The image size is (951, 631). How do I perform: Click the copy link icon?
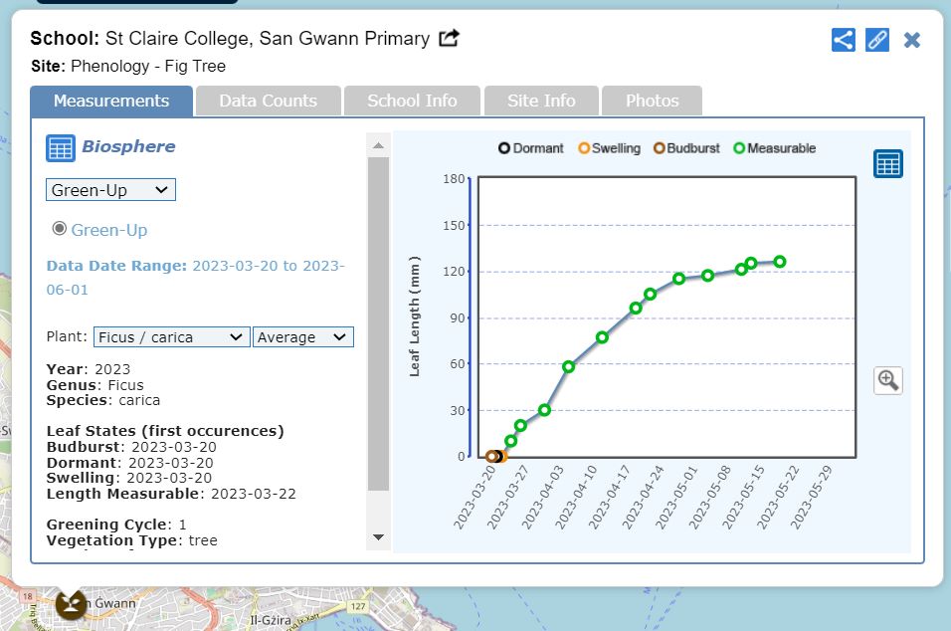click(876, 40)
